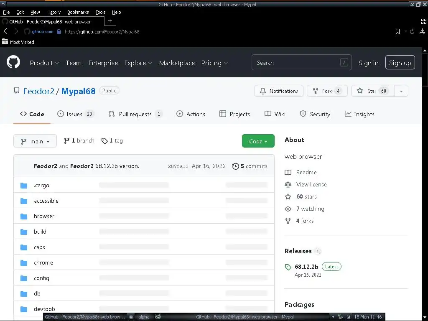
Task: Click the db folder icon
Action: (x=24, y=294)
